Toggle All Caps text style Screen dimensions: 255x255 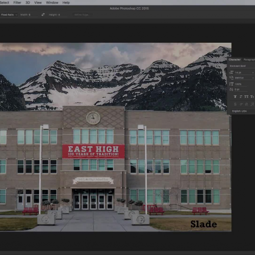pyautogui.click(x=246, y=96)
